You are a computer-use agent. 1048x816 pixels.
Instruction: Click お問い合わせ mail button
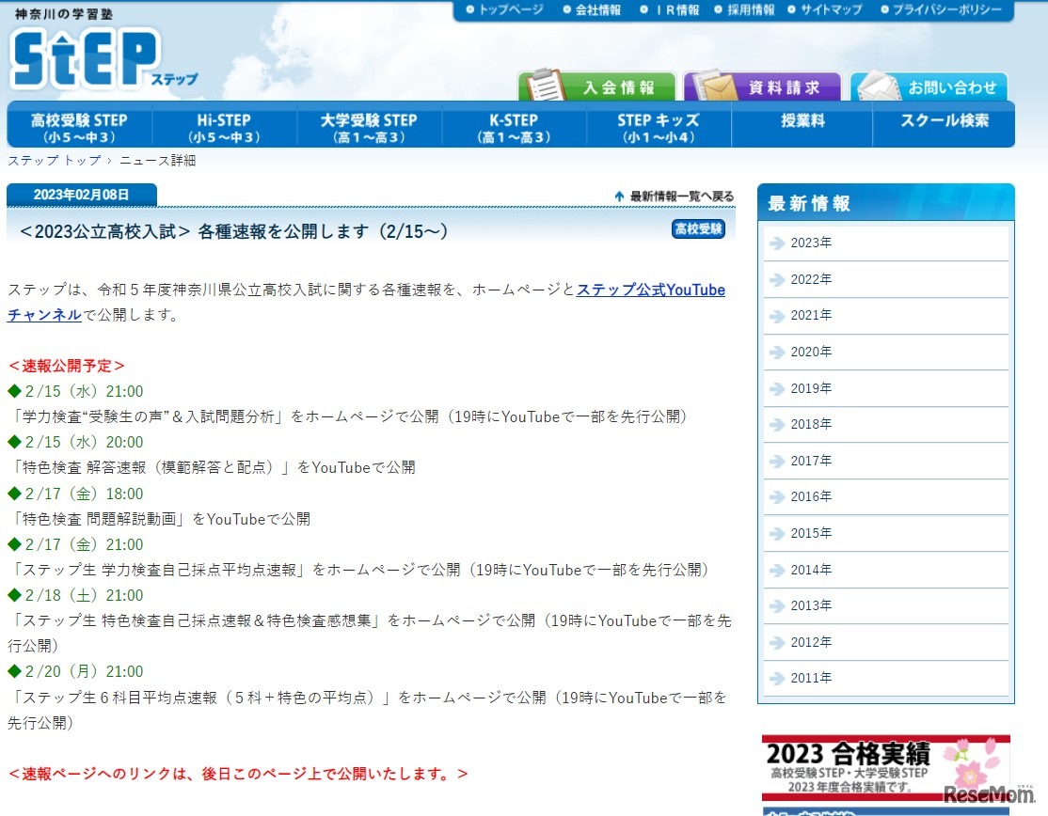(x=929, y=86)
